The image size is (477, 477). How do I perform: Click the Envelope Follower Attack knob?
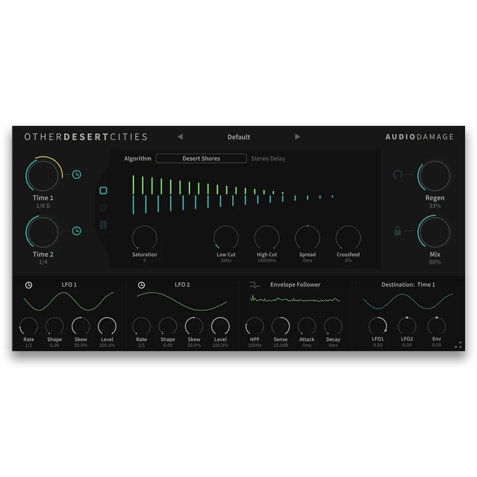307,326
